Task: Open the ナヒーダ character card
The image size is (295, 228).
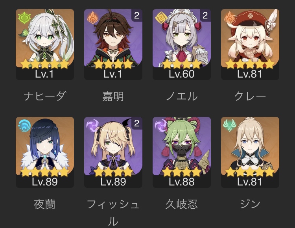Action: 45,44
